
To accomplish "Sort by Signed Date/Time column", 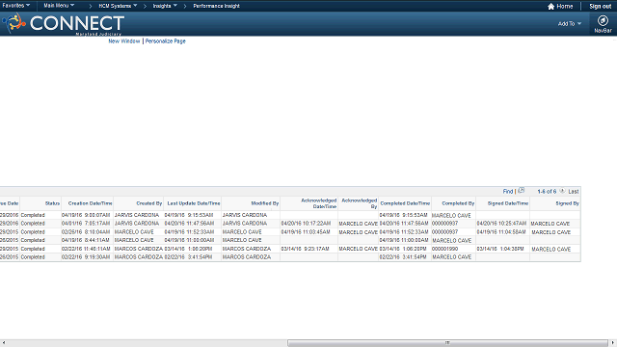I will coord(508,203).
